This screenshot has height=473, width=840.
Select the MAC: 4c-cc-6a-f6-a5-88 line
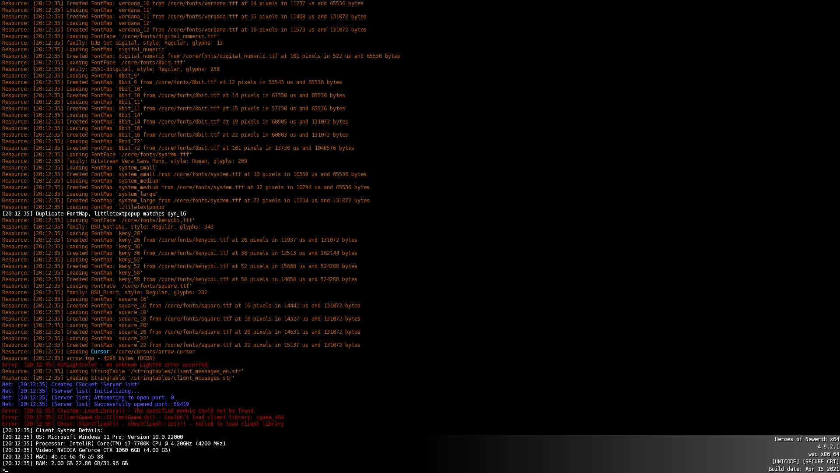point(52,457)
